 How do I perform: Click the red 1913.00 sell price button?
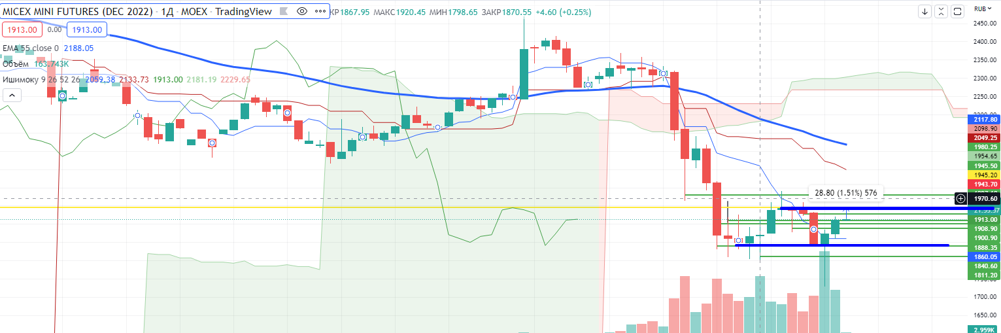point(22,29)
